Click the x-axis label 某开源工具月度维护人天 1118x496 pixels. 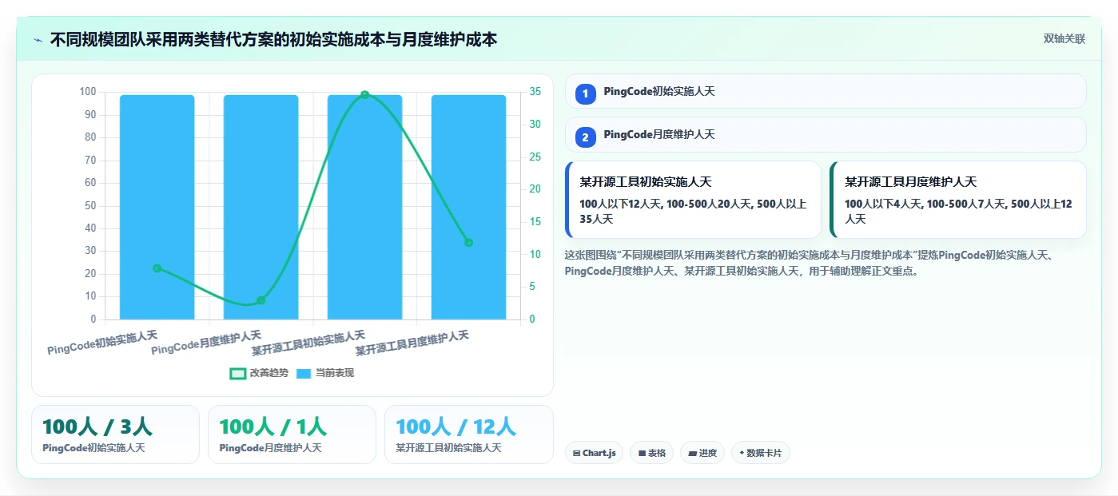[412, 343]
